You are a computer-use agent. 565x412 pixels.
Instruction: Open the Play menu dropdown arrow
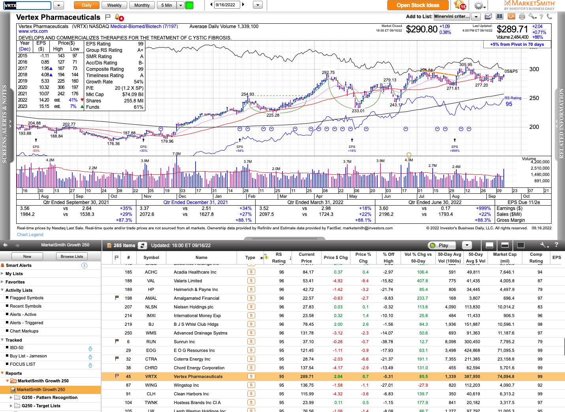coord(467,245)
